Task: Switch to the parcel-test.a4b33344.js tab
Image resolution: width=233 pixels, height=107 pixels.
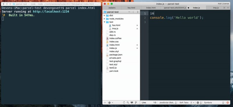Action: tap(175, 8)
